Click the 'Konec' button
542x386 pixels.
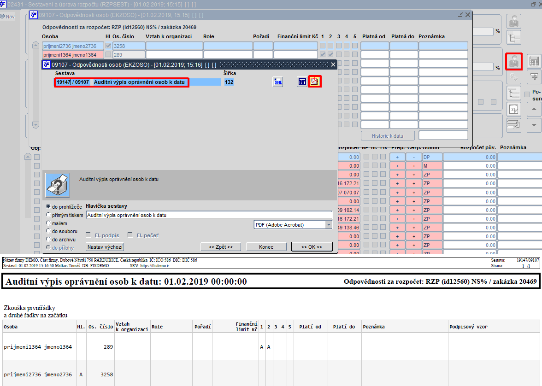[266, 247]
